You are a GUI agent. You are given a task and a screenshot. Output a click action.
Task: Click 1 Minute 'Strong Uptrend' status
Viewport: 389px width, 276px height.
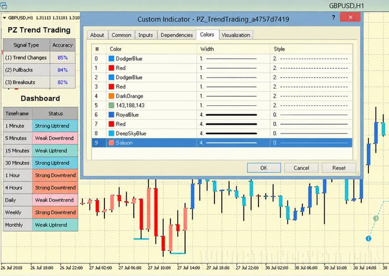click(55, 126)
